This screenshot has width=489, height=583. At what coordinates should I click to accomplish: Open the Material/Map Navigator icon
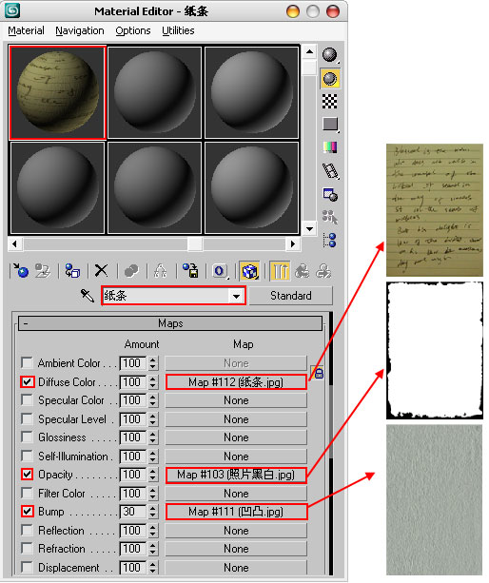(x=330, y=241)
